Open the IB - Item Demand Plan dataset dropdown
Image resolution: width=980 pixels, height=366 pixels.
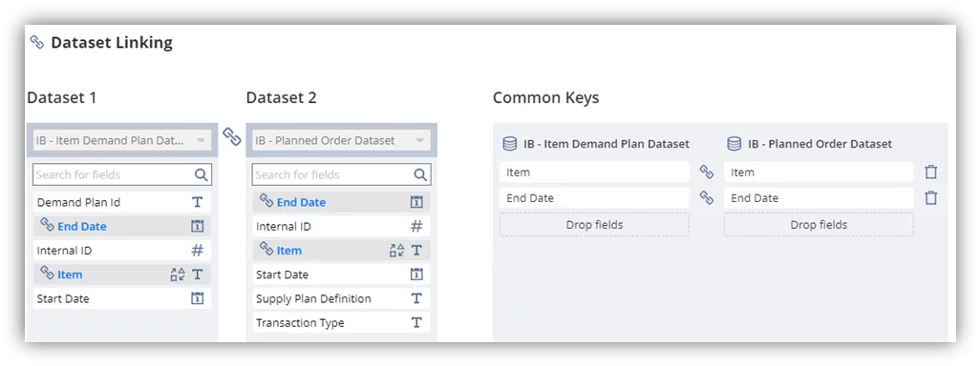[x=122, y=140]
